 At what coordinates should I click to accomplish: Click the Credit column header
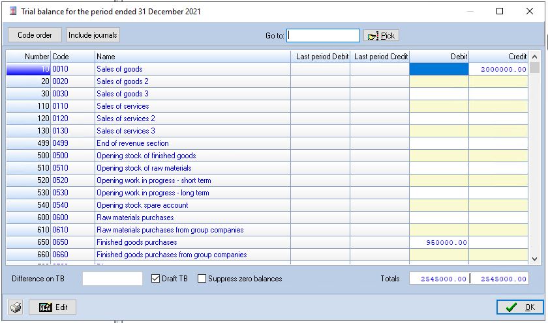click(x=498, y=57)
